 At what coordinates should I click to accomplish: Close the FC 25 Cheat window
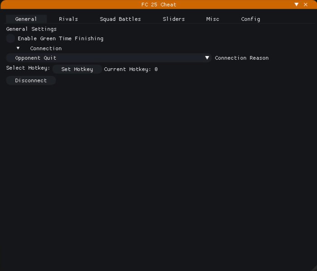coord(306,5)
